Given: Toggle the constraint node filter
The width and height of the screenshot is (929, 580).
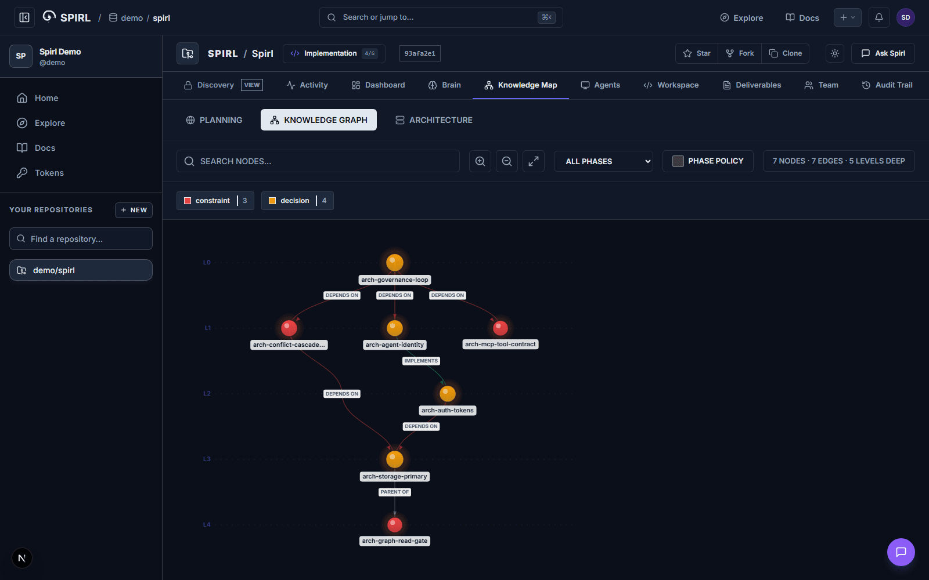Looking at the screenshot, I should click(x=215, y=201).
